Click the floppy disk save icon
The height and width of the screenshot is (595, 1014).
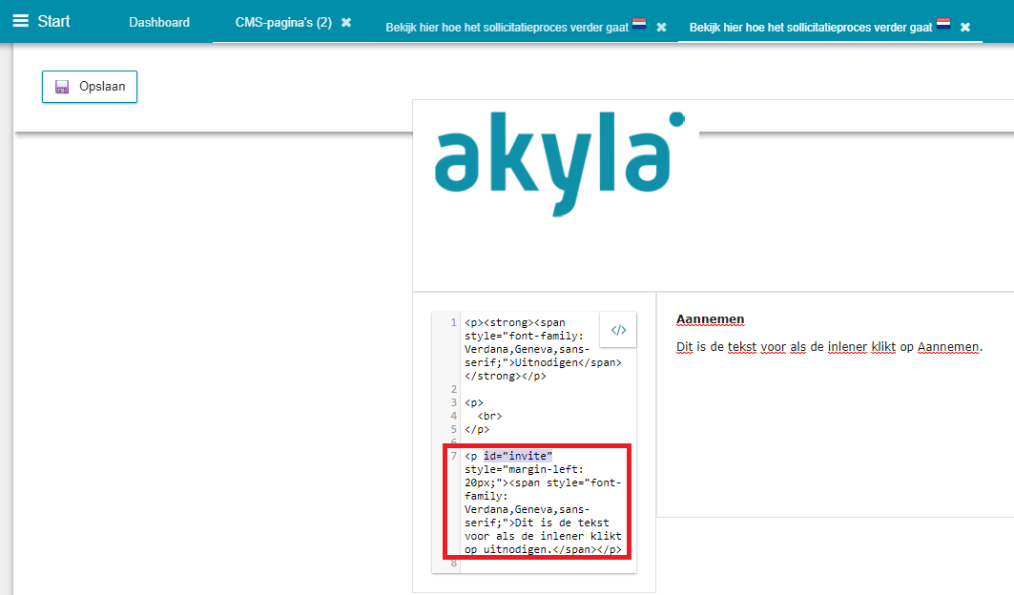coord(62,87)
